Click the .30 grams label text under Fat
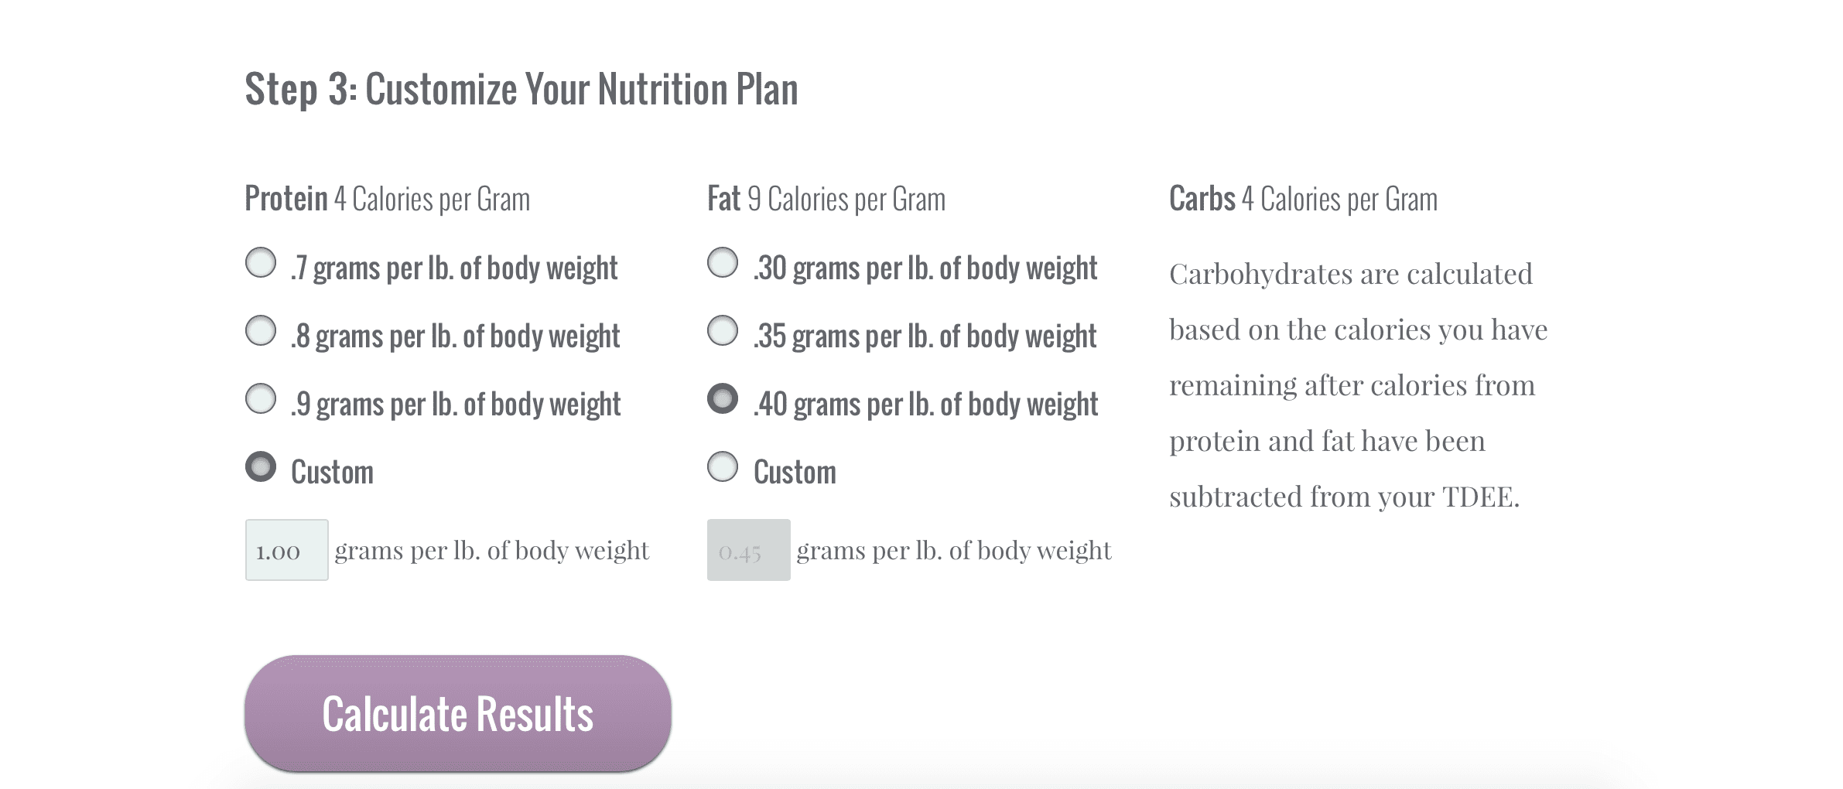This screenshot has width=1843, height=789. pos(925,268)
